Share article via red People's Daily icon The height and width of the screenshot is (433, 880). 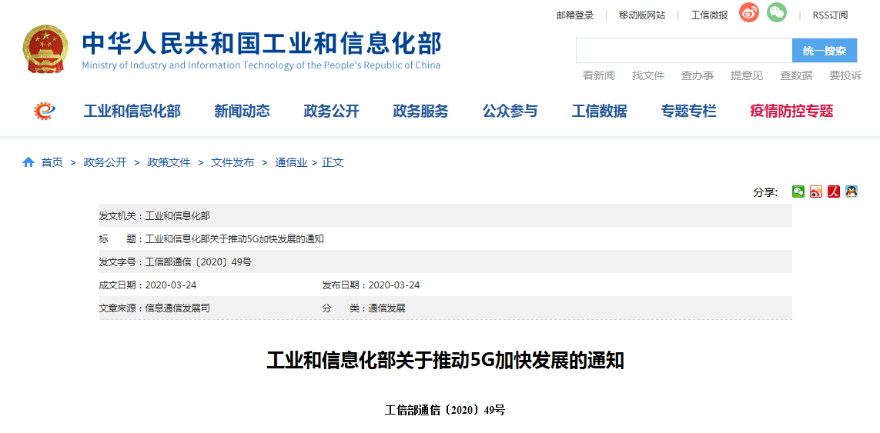834,192
